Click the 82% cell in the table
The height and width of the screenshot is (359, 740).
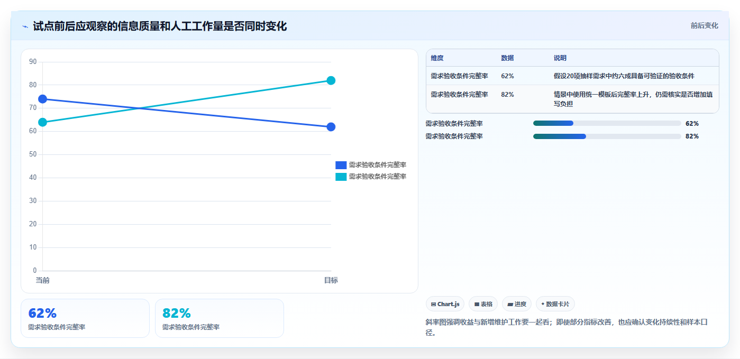tap(507, 94)
